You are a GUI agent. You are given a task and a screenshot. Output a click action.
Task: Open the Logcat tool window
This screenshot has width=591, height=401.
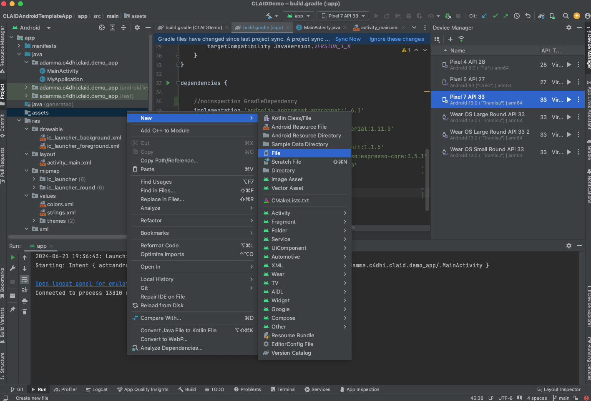pyautogui.click(x=96, y=389)
